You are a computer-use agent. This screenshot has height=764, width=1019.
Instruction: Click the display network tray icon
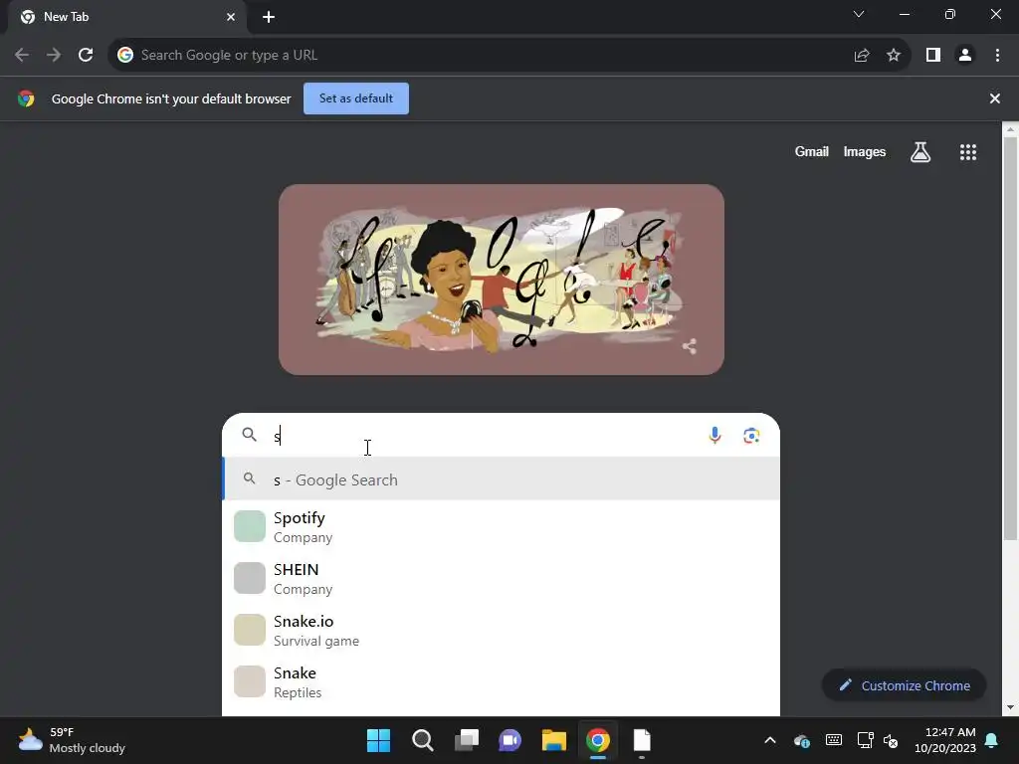tap(865, 740)
